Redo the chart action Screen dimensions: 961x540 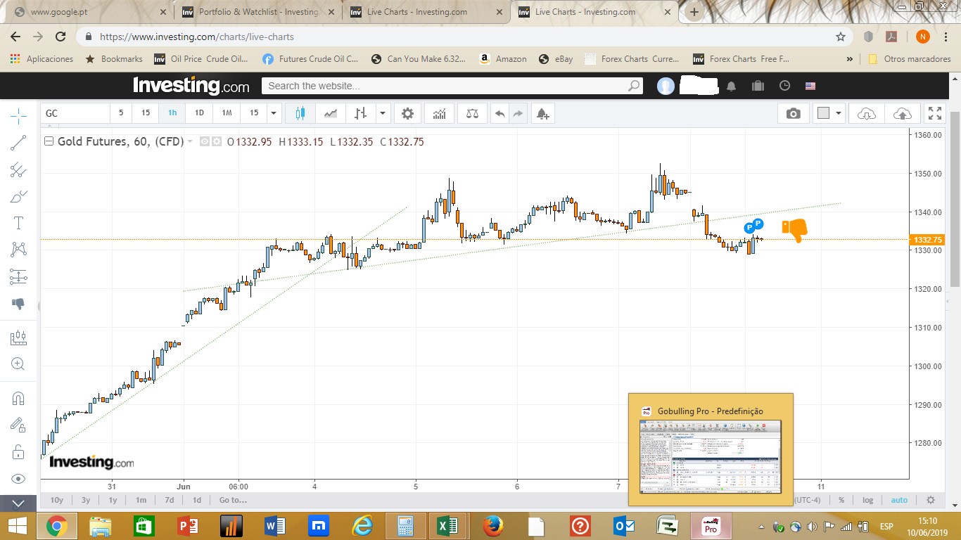tap(518, 113)
